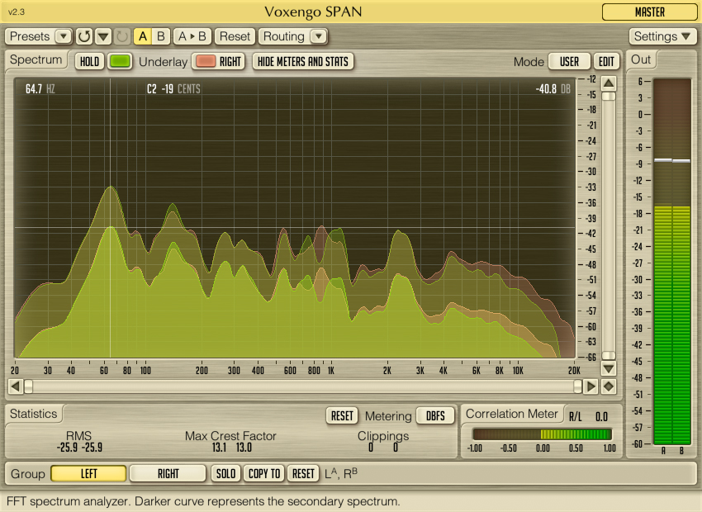Click the output level meter B
This screenshot has width=702, height=512.
click(681, 262)
